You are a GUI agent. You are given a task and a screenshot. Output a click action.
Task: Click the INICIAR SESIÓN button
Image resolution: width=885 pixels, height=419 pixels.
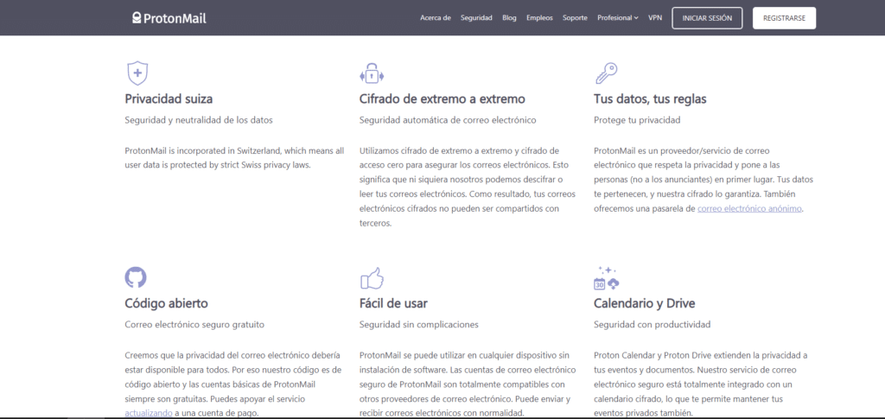click(x=707, y=18)
